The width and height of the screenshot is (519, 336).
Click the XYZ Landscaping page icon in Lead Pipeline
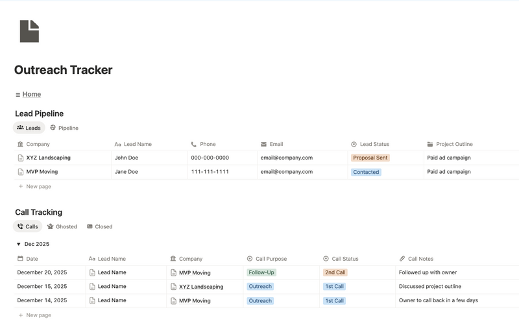click(x=21, y=158)
